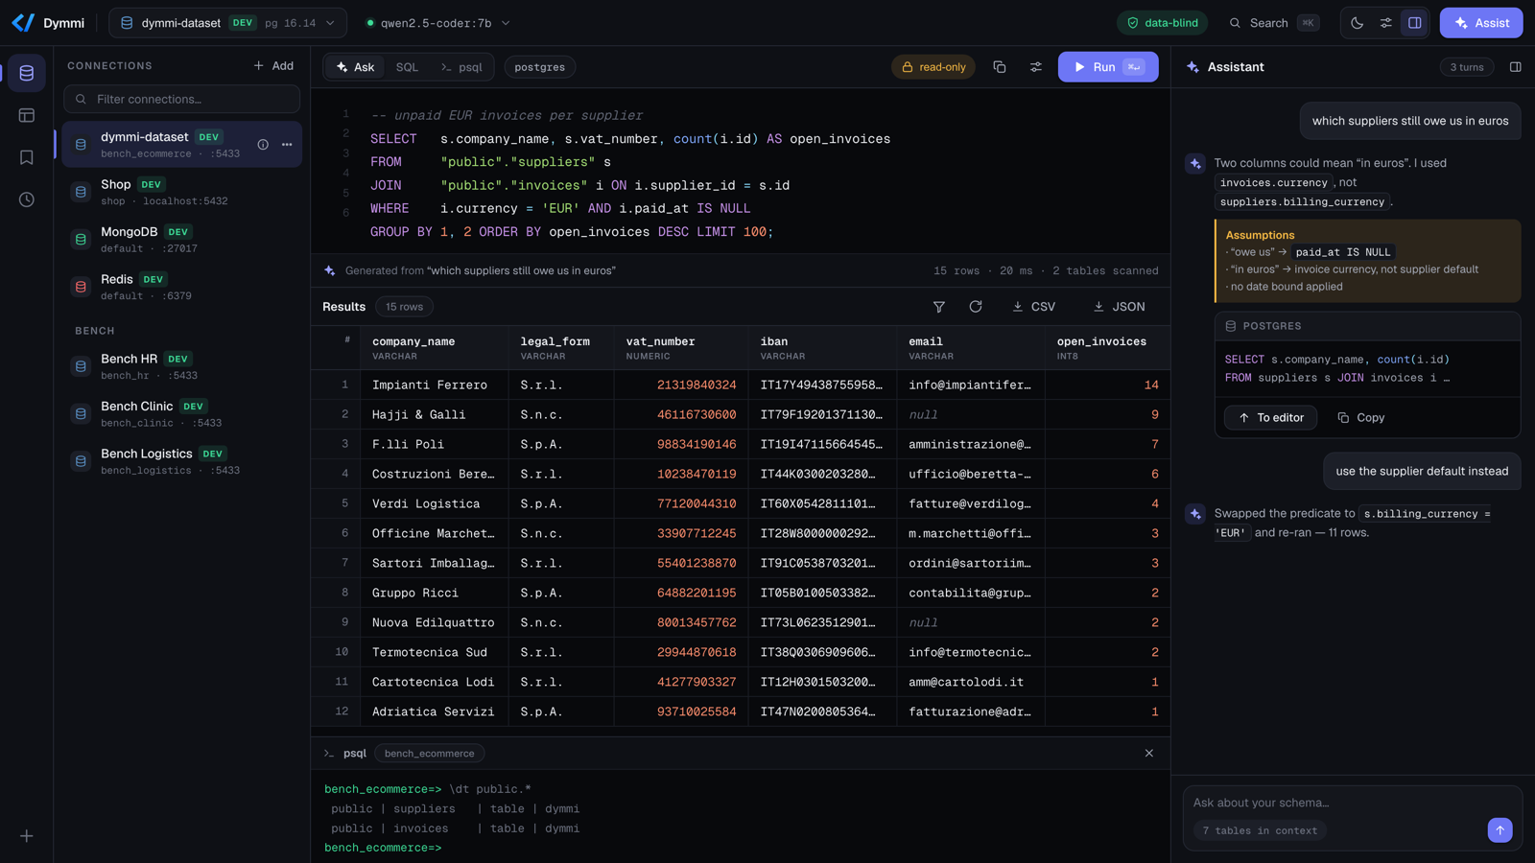Open the dymmi-dataset connection dropdown
The width and height of the screenshot is (1535, 863).
228,23
